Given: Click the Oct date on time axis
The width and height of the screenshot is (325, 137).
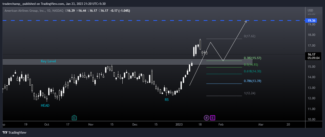Looking at the screenshot, I should click(x=47, y=125).
